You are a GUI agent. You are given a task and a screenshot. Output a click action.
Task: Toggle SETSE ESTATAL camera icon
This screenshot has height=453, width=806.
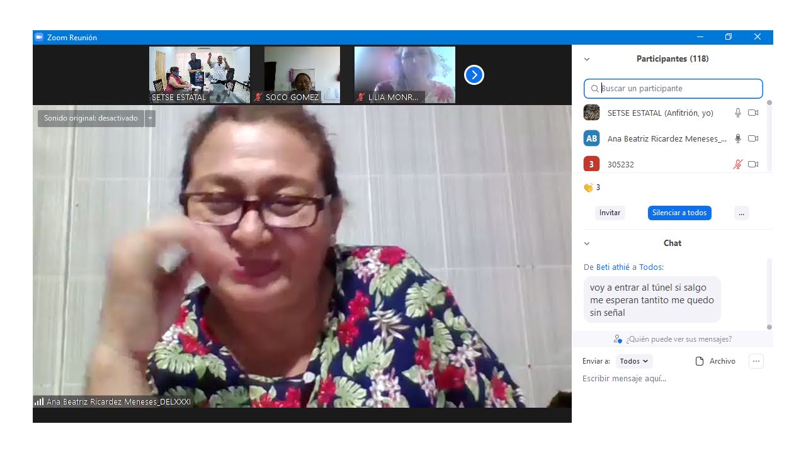click(x=753, y=113)
